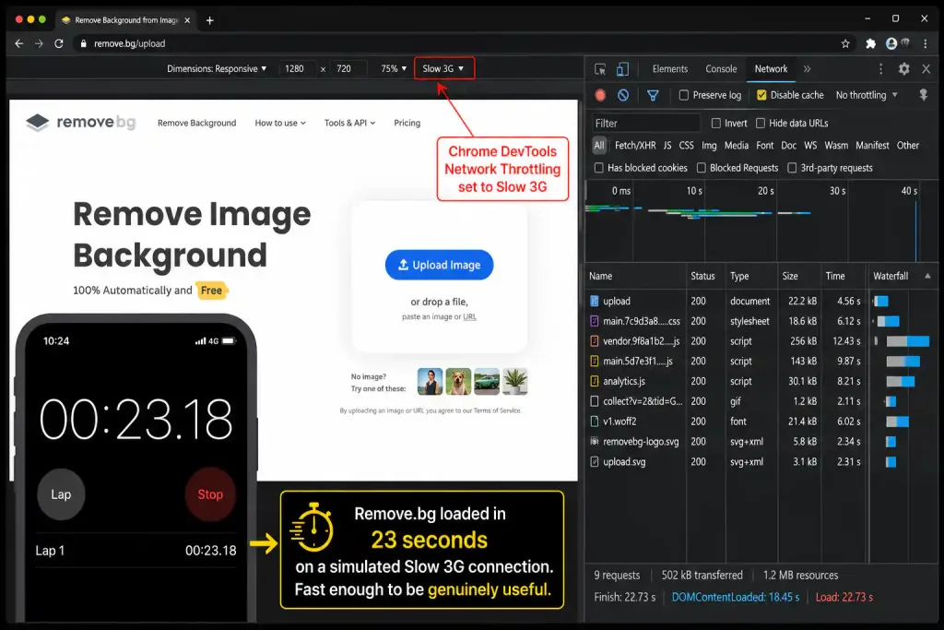Expand How to use menu
Viewport: 944px width, 630px height.
[x=280, y=123]
